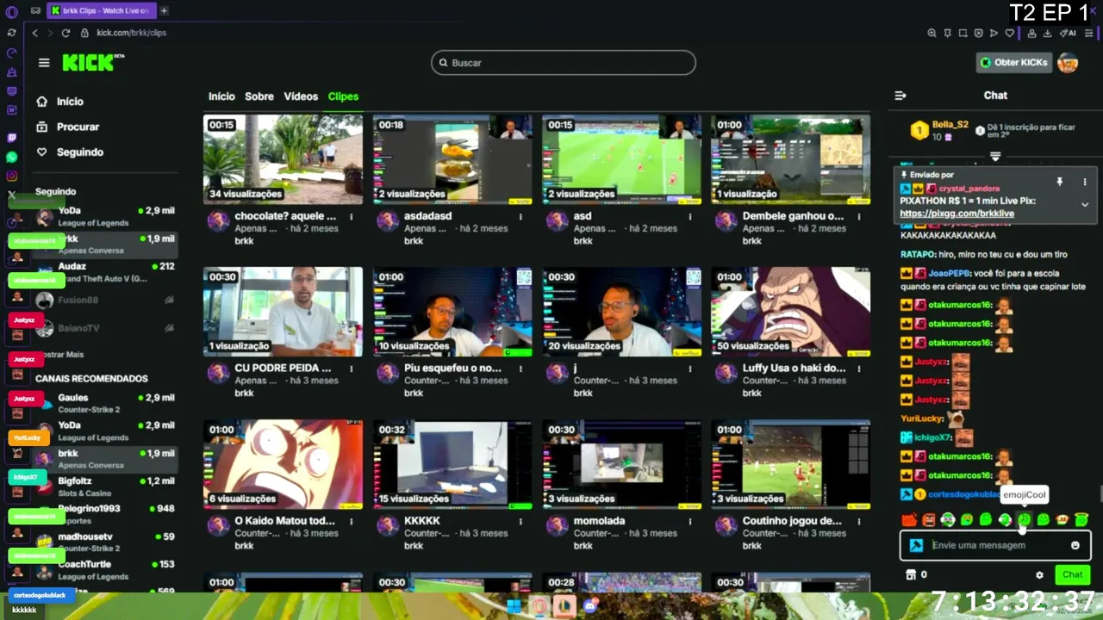Open the Easy Setup sliders icon

click(1090, 33)
